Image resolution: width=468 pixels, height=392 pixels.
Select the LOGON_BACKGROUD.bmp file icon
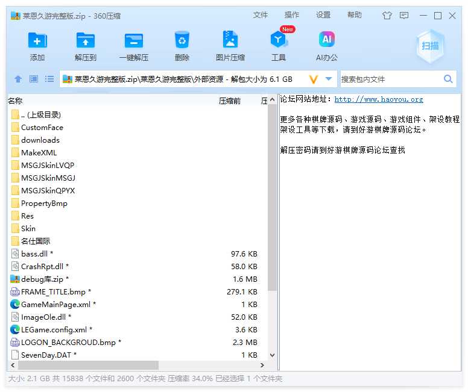tap(15, 342)
